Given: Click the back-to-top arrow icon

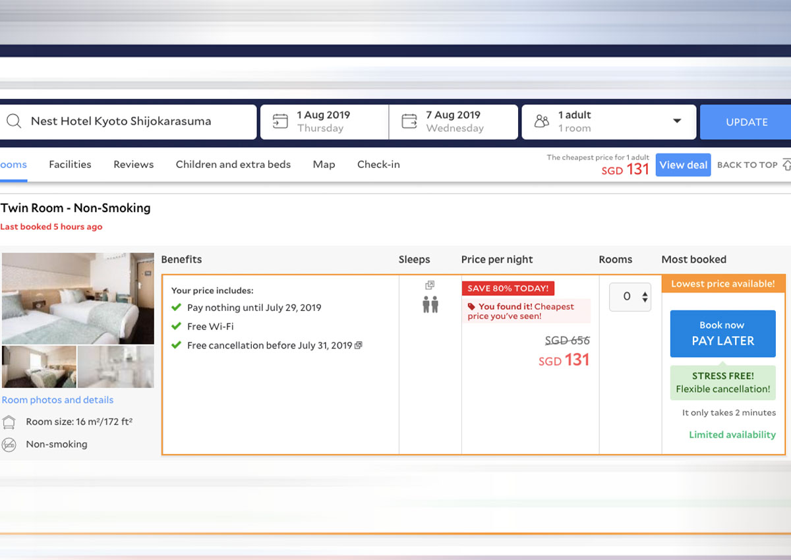Looking at the screenshot, I should coord(786,165).
